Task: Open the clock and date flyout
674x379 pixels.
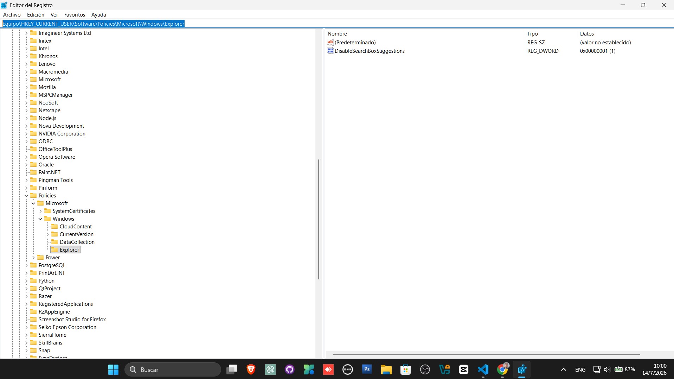Action: pyautogui.click(x=654, y=369)
